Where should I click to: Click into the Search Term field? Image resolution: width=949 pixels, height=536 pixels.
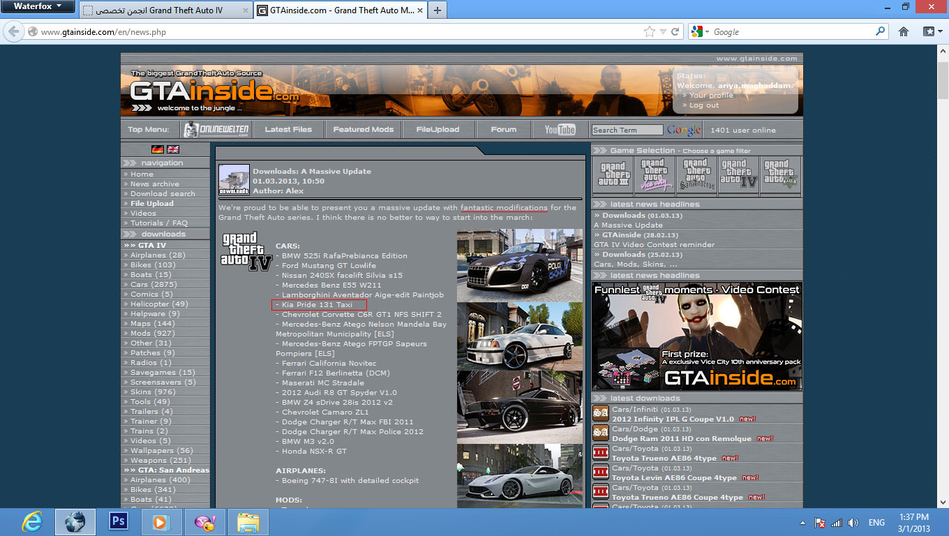[x=627, y=130]
